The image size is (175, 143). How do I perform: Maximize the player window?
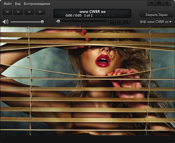pos(159,3)
